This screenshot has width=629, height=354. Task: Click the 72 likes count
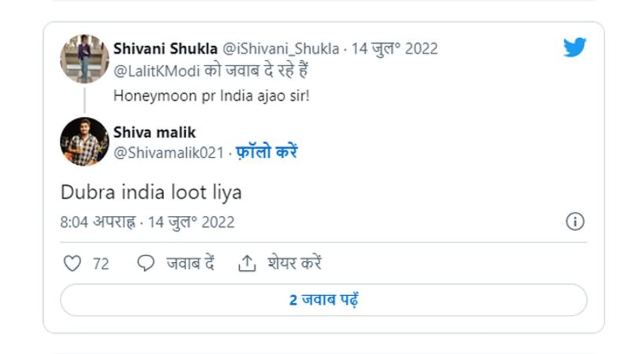101,264
